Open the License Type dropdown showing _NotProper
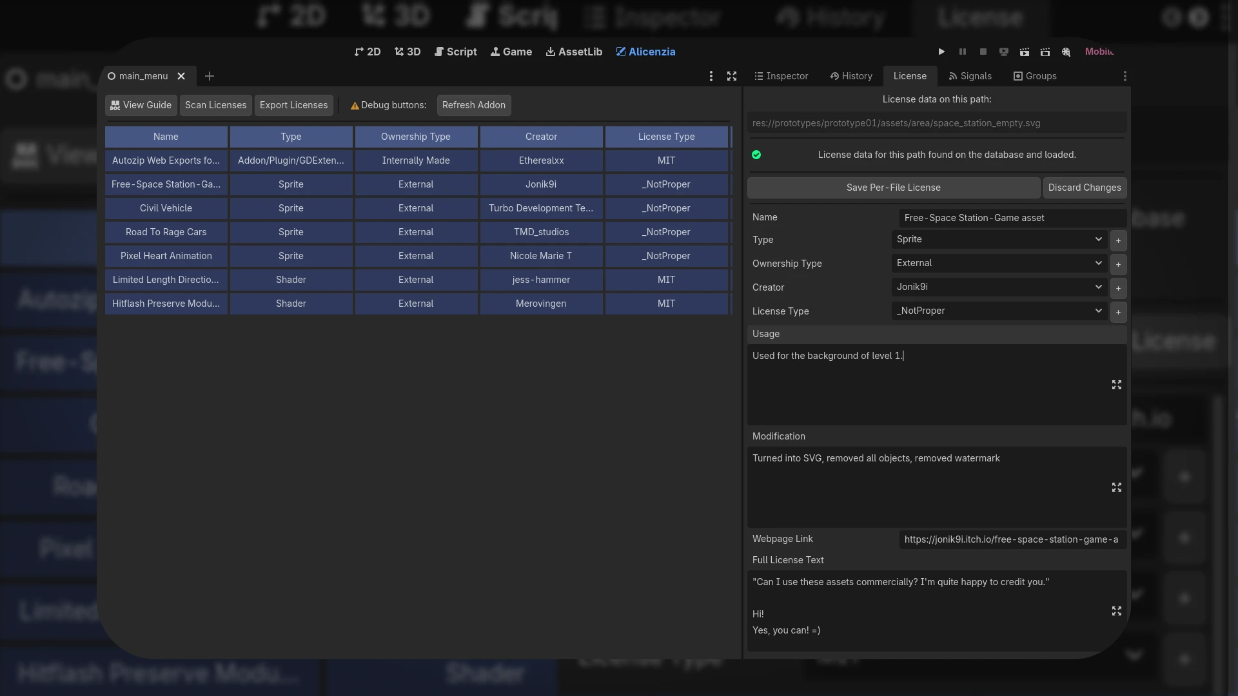This screenshot has width=1238, height=696. pos(999,311)
